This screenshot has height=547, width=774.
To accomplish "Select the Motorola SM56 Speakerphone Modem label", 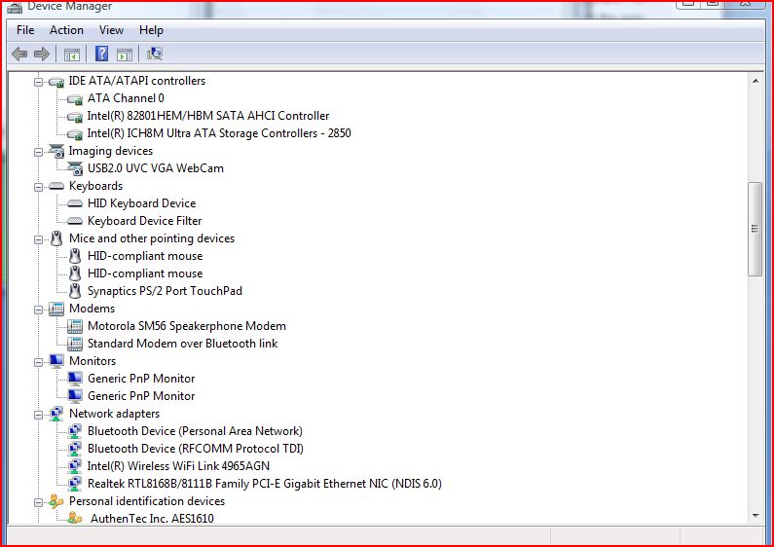I will 186,326.
